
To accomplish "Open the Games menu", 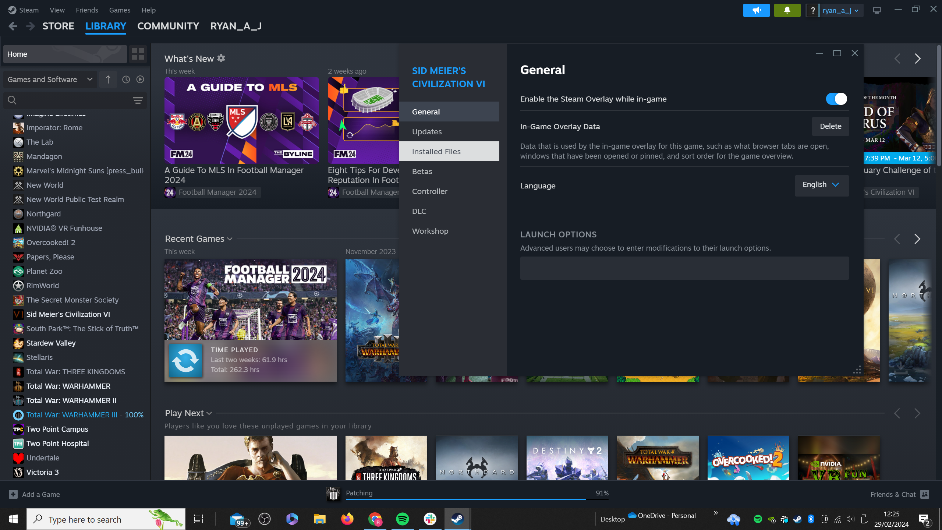I will point(120,10).
